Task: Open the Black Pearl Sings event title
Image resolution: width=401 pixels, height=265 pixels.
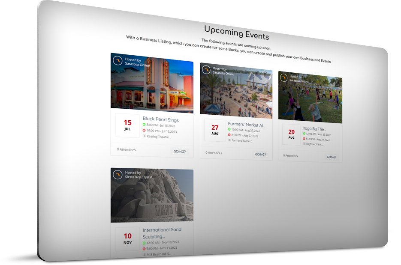Action: point(160,119)
